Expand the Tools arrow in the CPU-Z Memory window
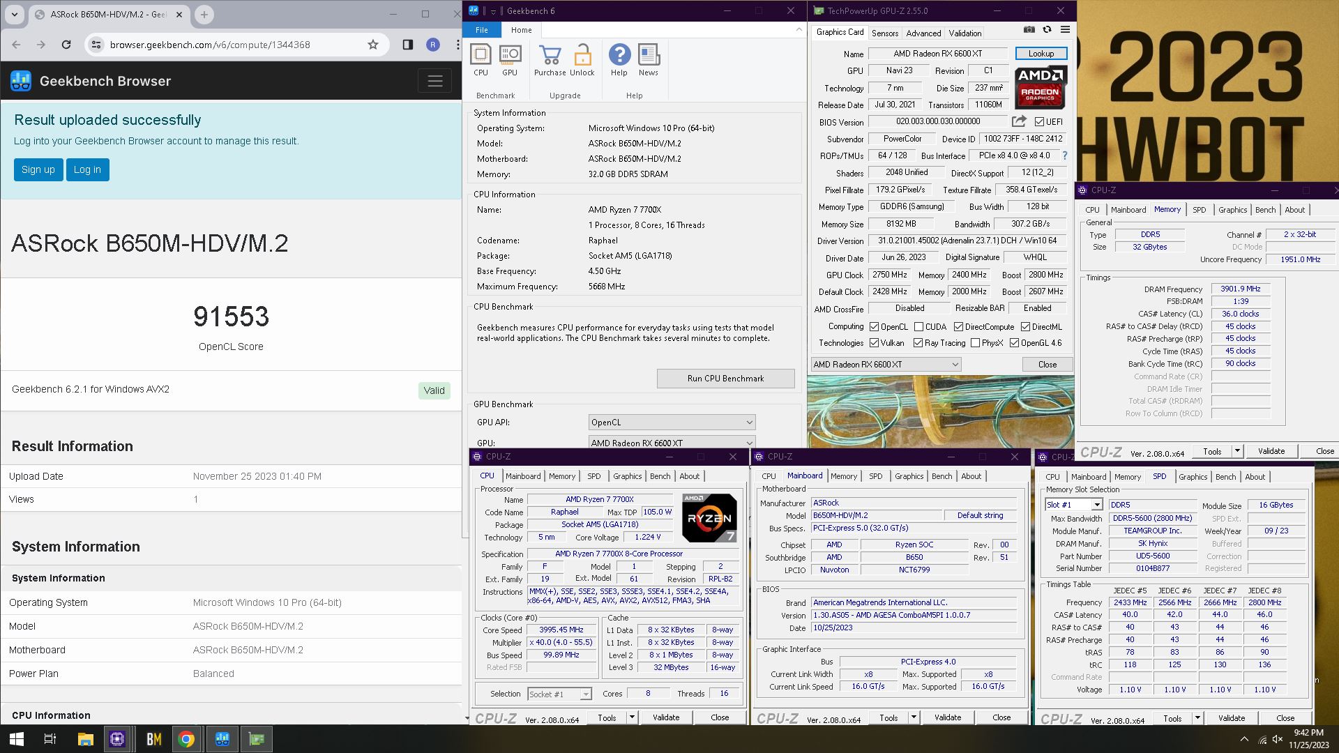 [1237, 451]
